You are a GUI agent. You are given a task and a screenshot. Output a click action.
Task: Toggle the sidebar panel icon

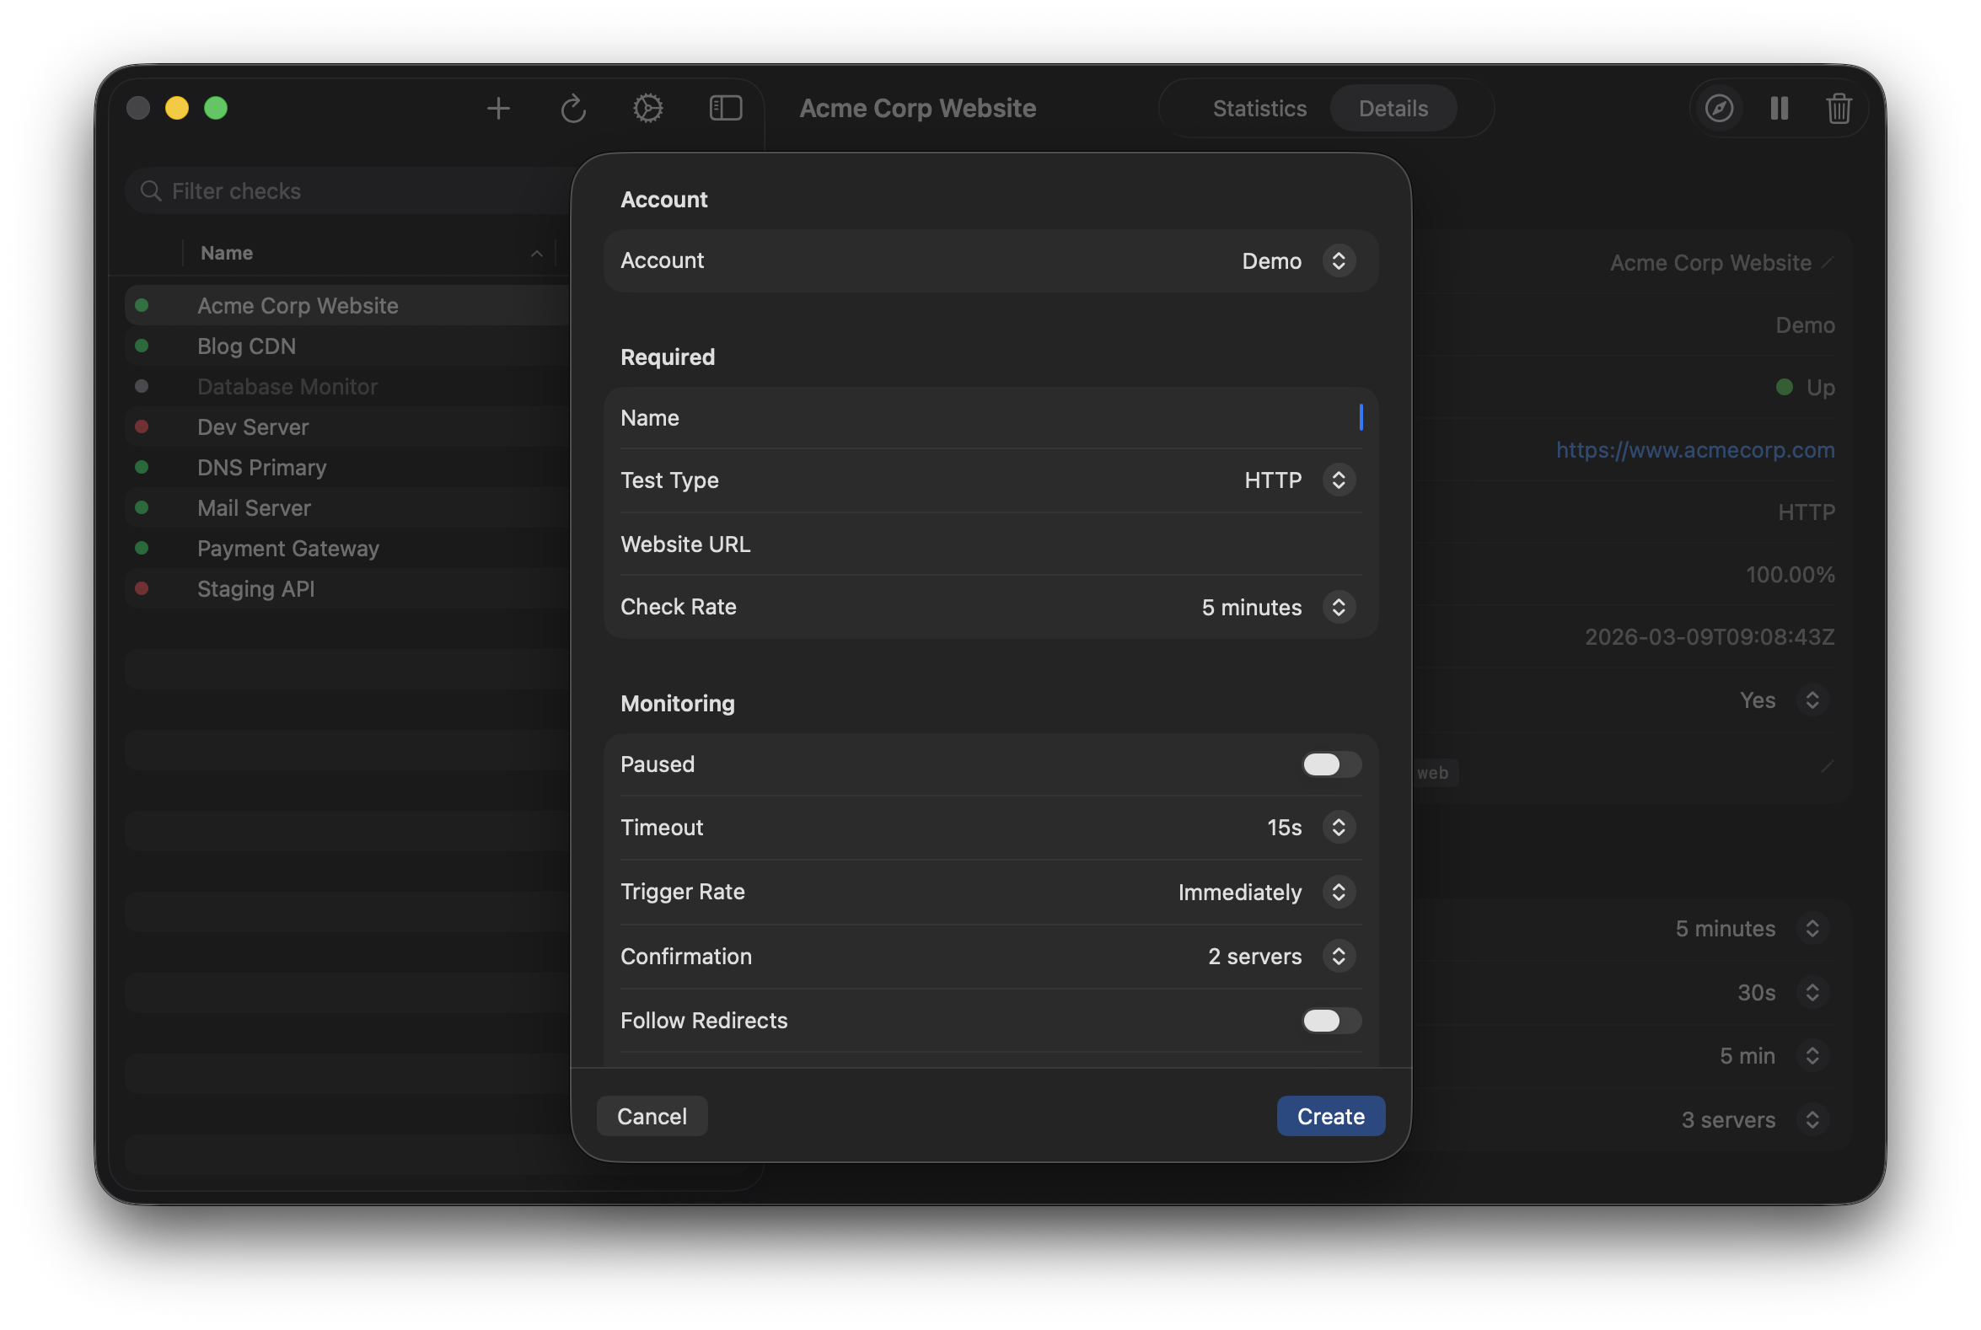point(724,108)
